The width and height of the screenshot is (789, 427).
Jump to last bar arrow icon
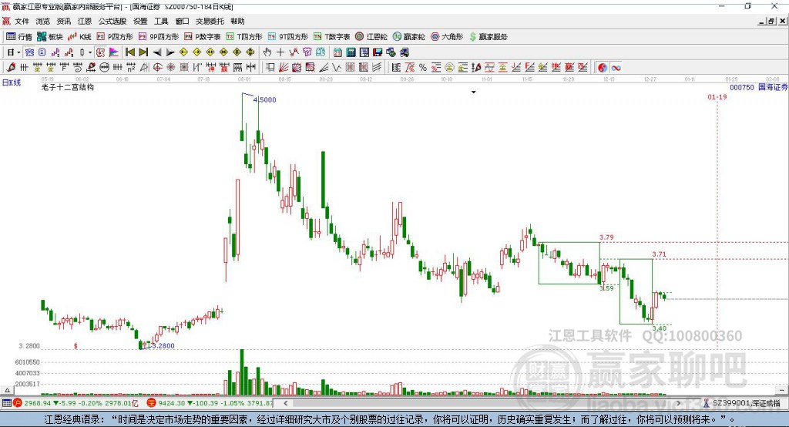[x=143, y=52]
